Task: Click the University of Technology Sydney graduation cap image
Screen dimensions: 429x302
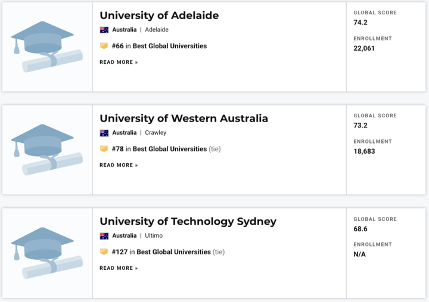Action: [47, 253]
